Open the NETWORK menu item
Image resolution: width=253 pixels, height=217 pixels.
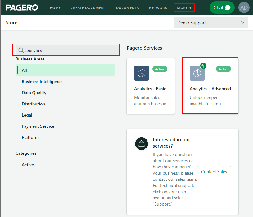pos(158,8)
